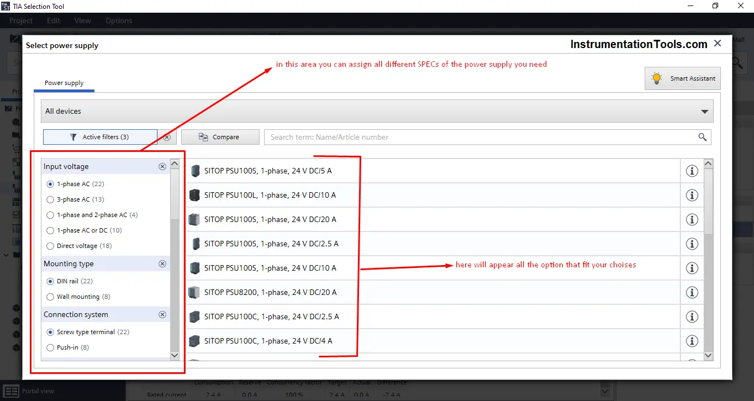Select 1-phase and 2-phase AC option
Image resolution: width=754 pixels, height=401 pixels.
[50, 215]
